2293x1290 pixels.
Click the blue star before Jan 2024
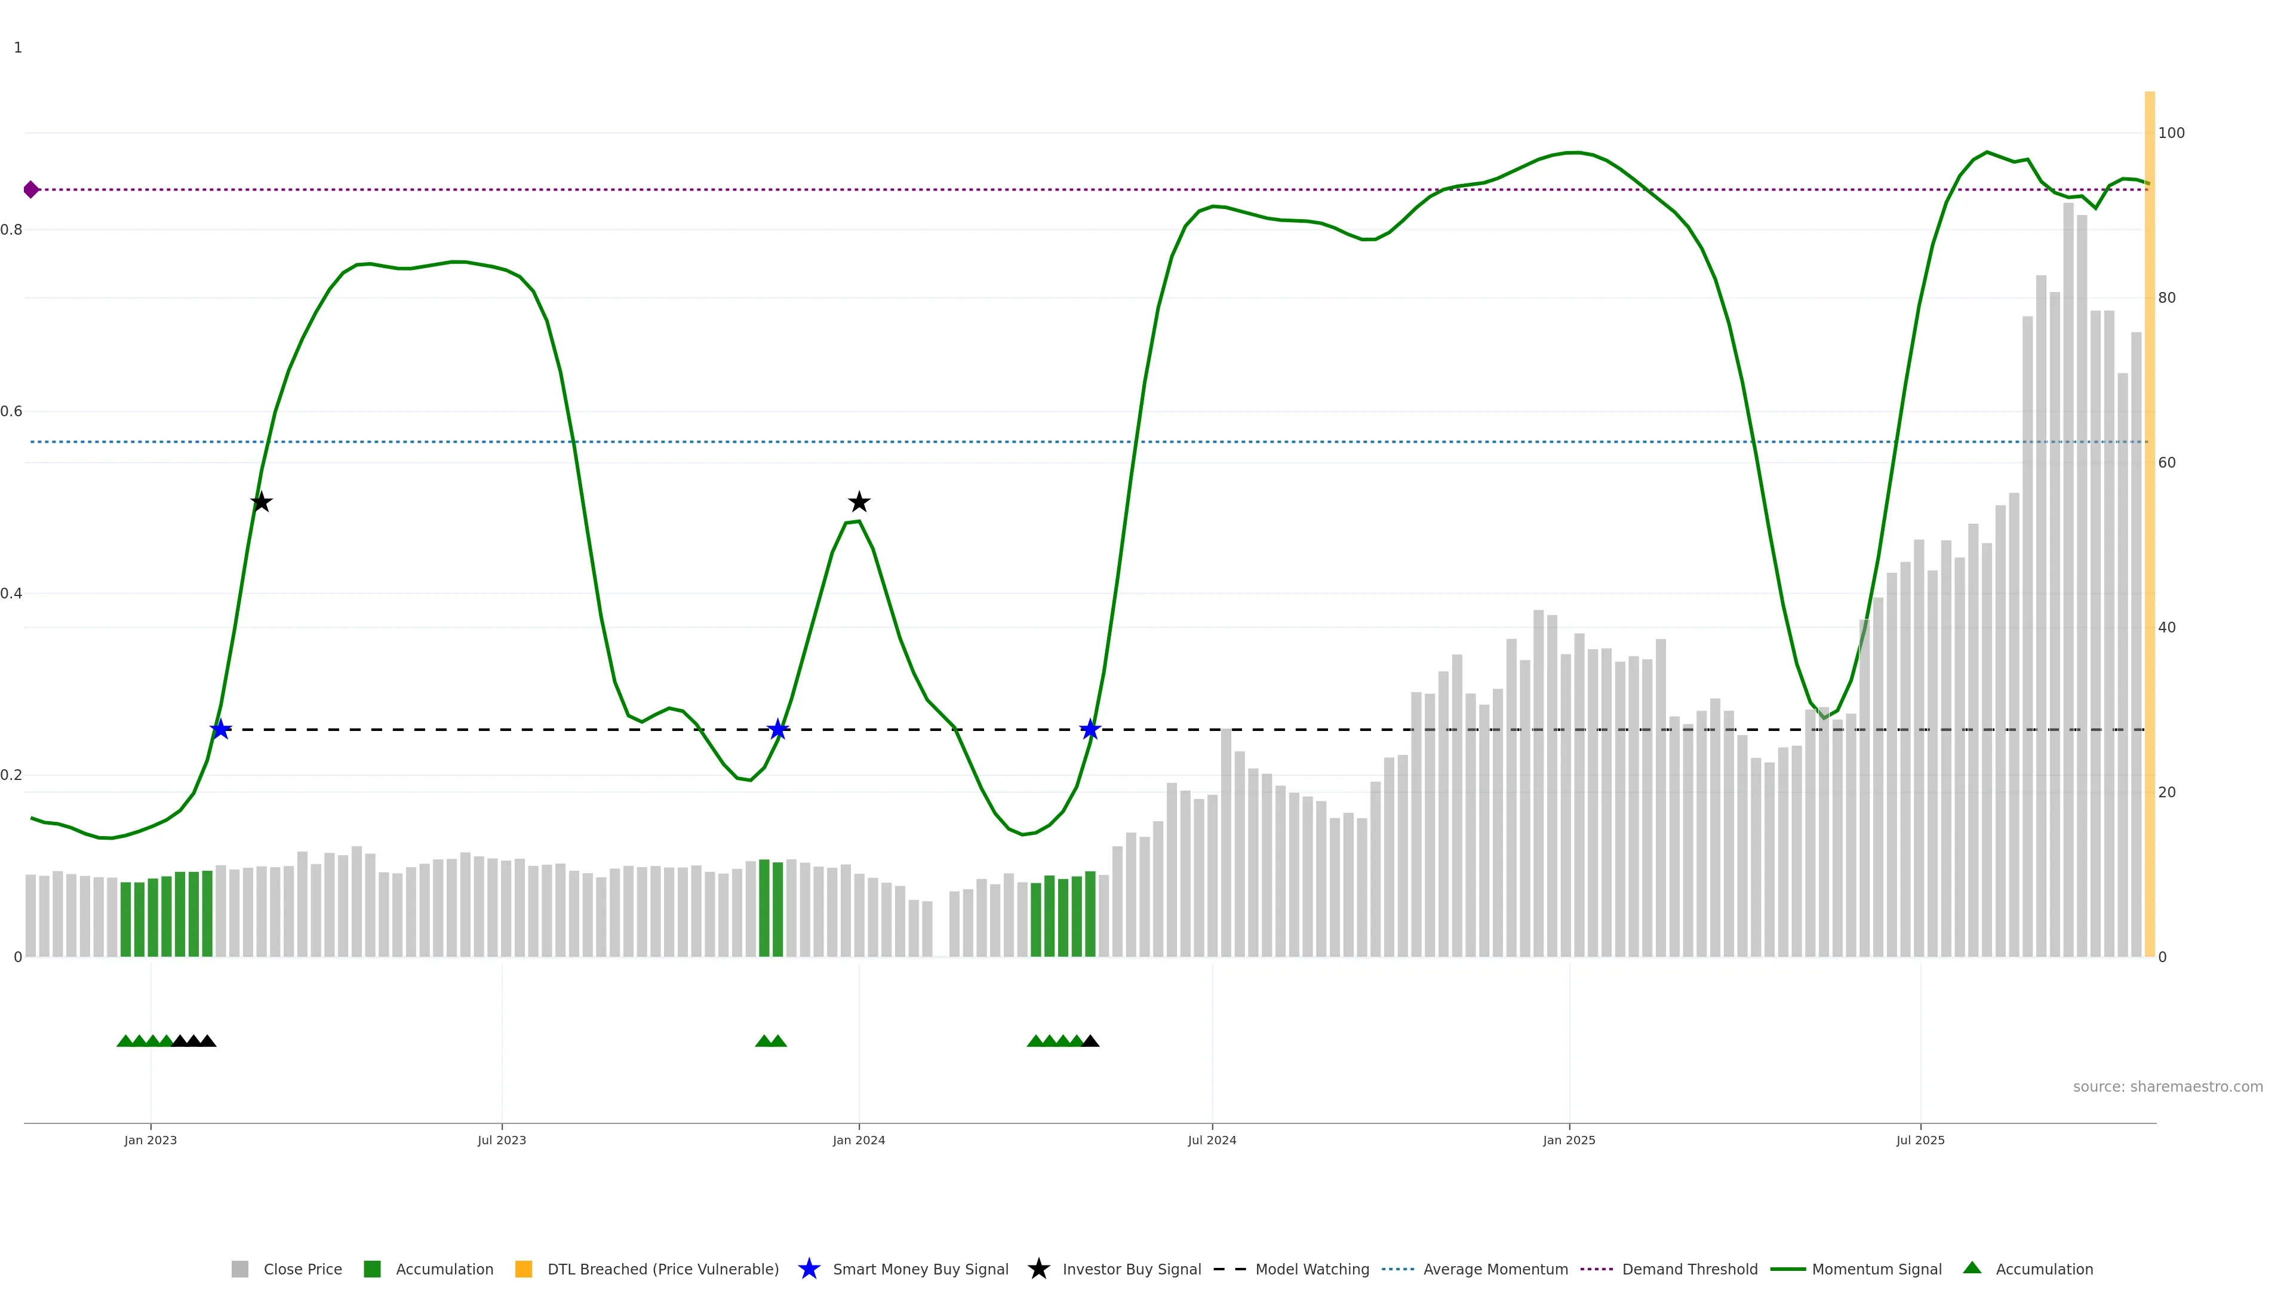pos(778,729)
